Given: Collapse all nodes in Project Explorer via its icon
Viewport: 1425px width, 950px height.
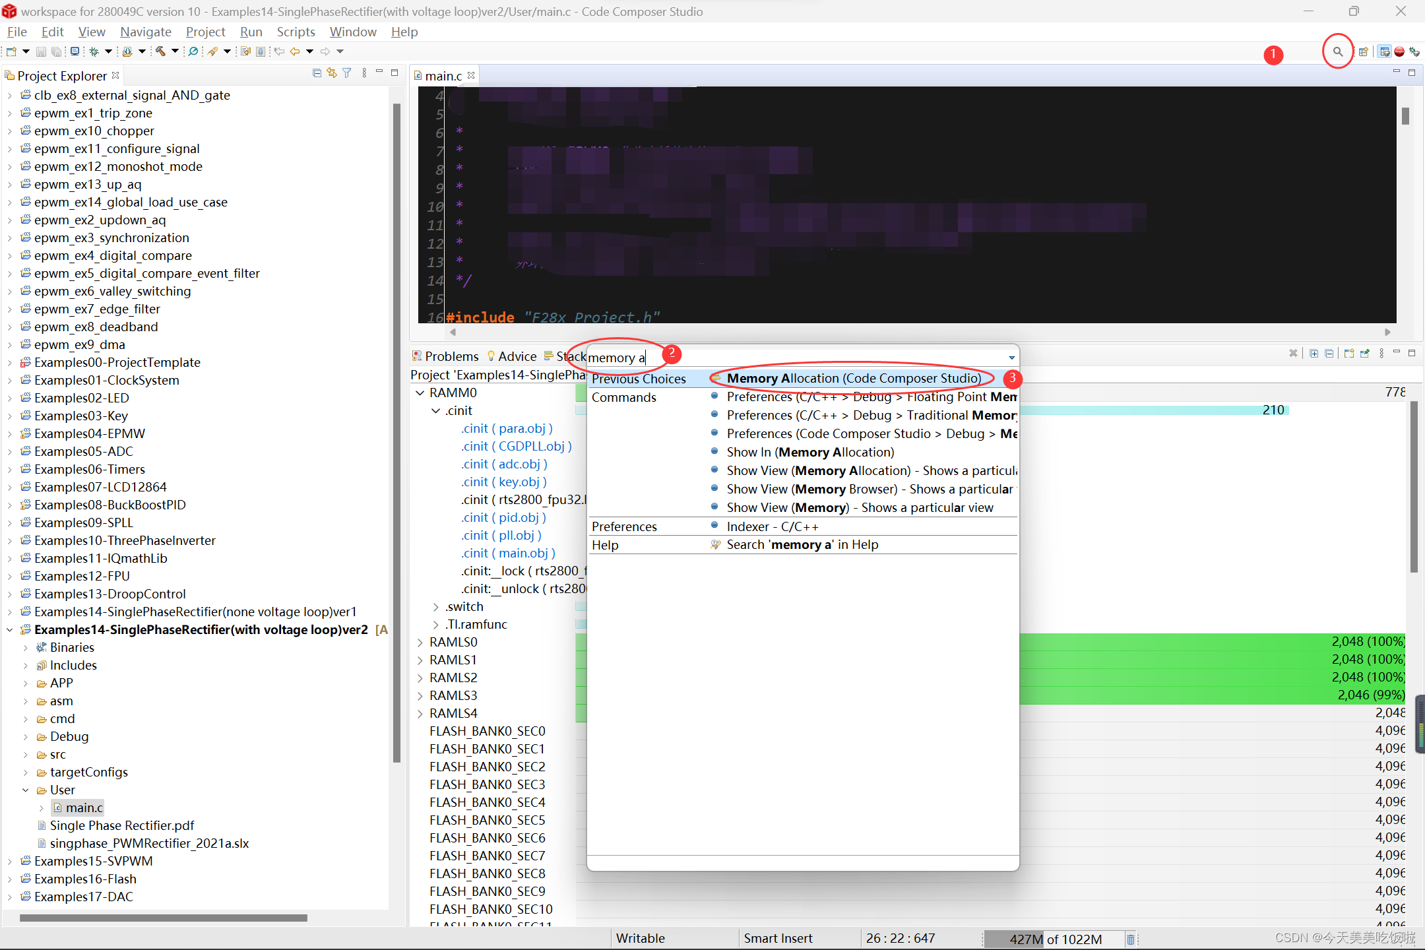Looking at the screenshot, I should pyautogui.click(x=317, y=73).
